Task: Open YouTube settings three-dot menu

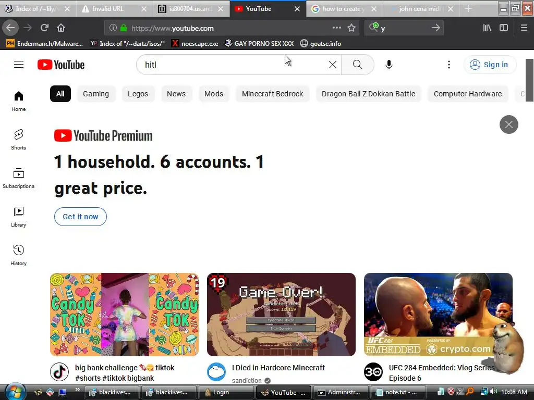Action: pyautogui.click(x=449, y=65)
